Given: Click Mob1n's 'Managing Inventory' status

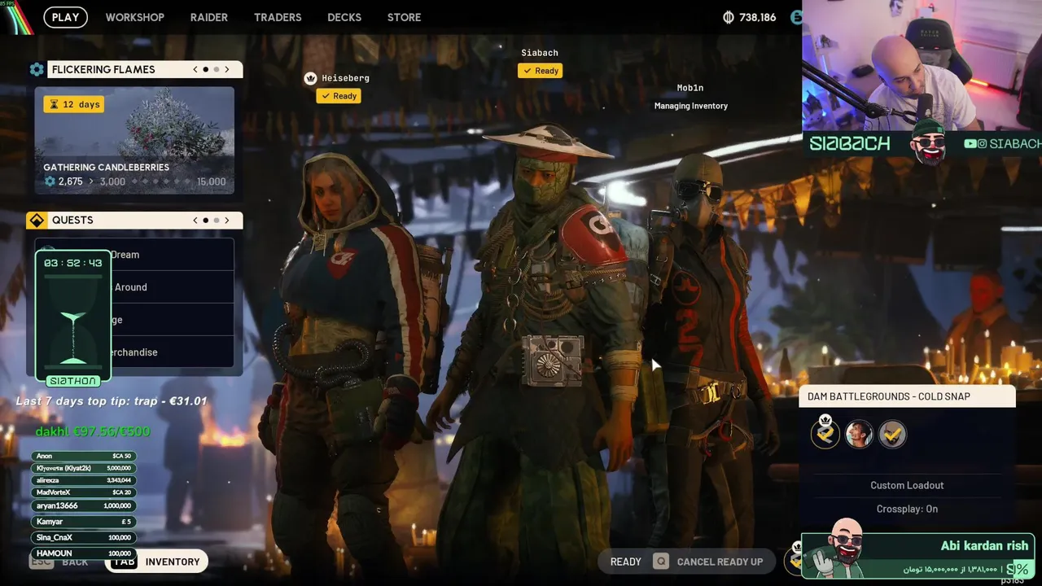Looking at the screenshot, I should pyautogui.click(x=691, y=106).
